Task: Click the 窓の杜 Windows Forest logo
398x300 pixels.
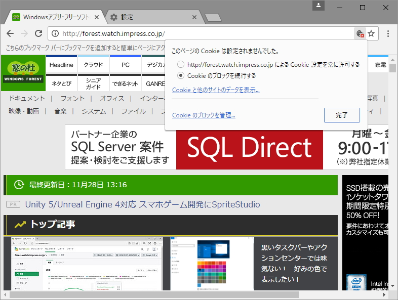Action: tap(23, 73)
